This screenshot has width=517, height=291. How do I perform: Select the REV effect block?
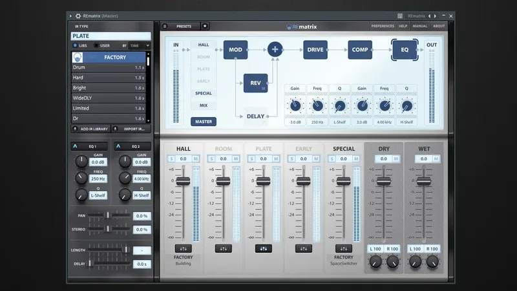tap(255, 83)
